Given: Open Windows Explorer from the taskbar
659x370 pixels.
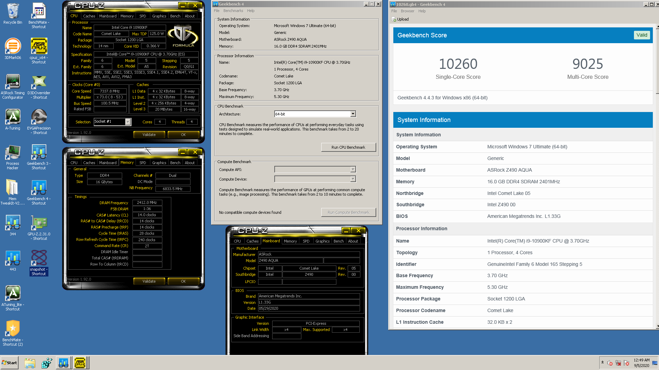Looking at the screenshot, I should [30, 363].
